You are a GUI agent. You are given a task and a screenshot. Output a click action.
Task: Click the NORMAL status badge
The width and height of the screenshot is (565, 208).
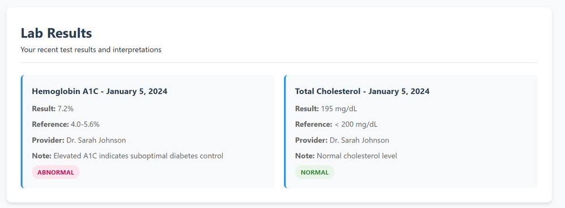314,172
